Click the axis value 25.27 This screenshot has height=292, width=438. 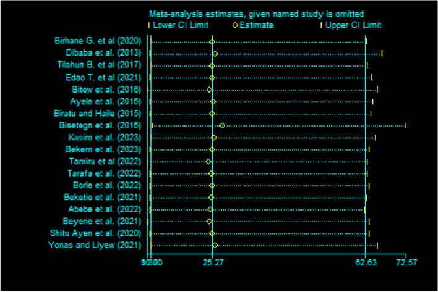[213, 262]
